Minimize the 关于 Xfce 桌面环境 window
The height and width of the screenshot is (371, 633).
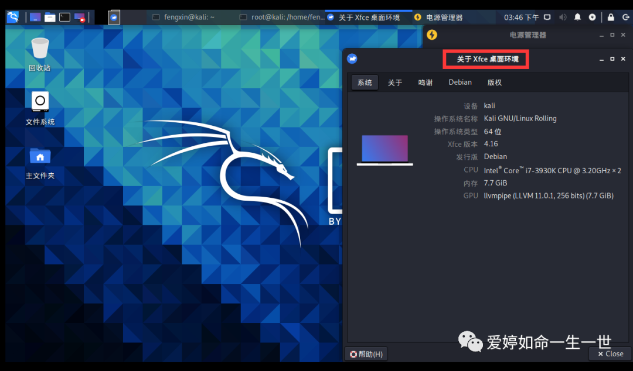(x=601, y=59)
